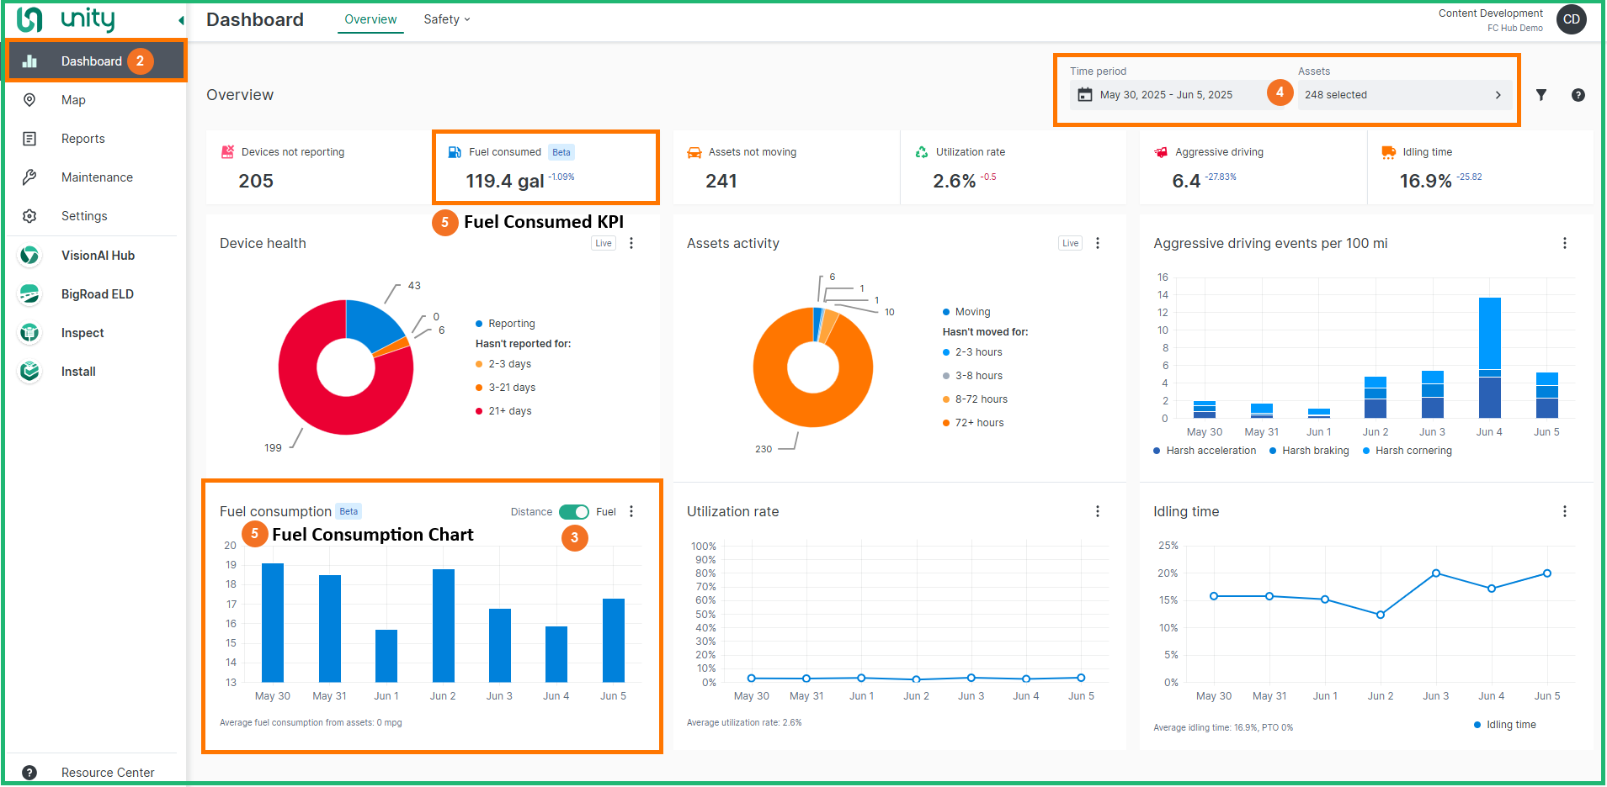The width and height of the screenshot is (1607, 787).
Task: Expand the Safety dropdown menu
Action: pos(446,19)
